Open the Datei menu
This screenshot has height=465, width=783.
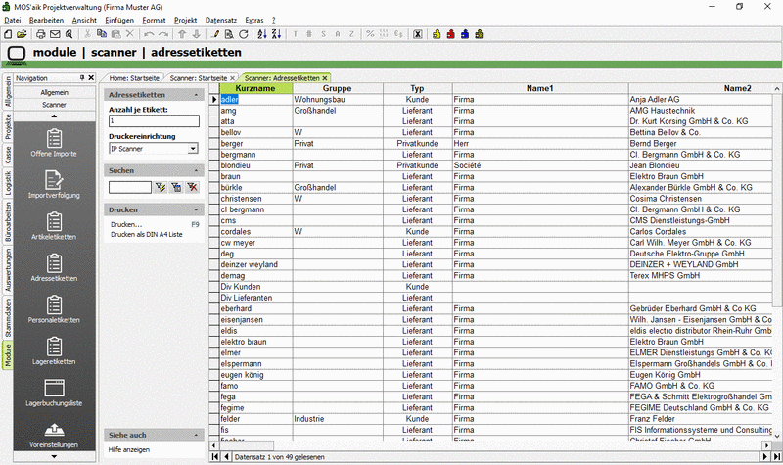[13, 20]
